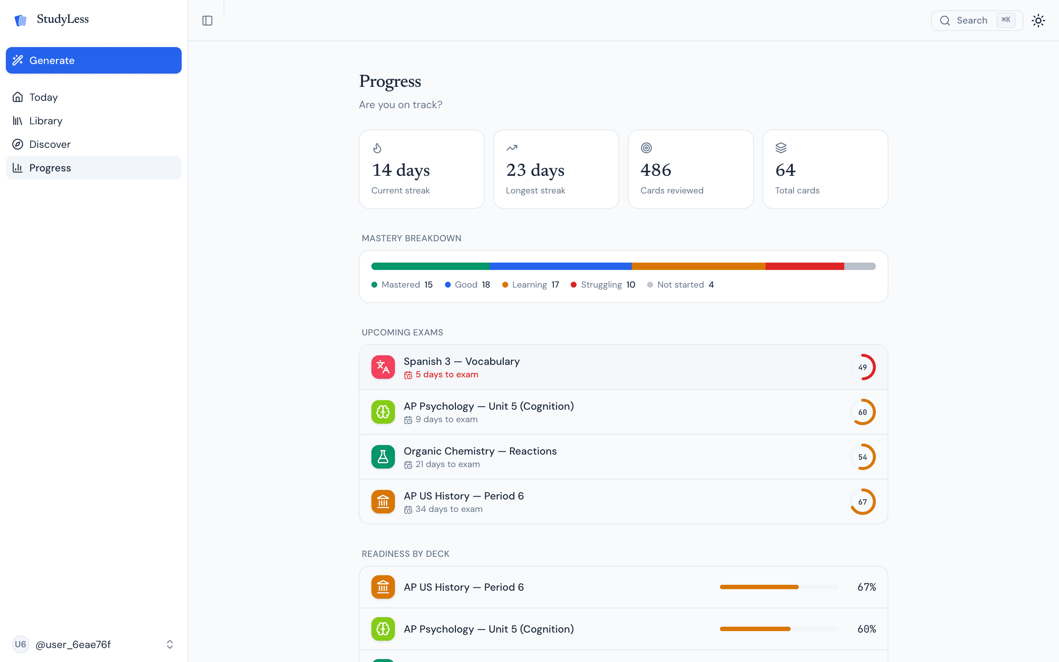
Task: Click the trending arrow icon on Longest streak
Action: point(511,148)
